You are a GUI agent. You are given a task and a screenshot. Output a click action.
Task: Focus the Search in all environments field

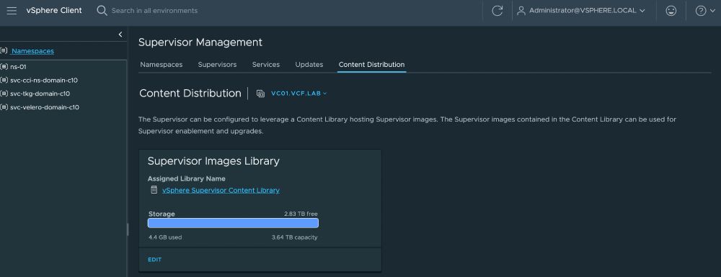(x=154, y=11)
